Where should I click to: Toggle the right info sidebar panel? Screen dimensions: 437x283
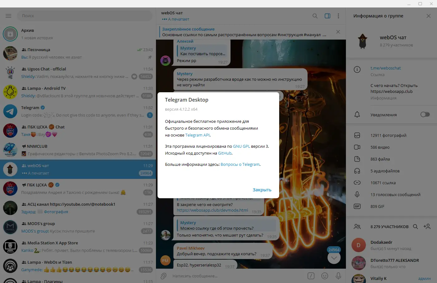pos(328,16)
